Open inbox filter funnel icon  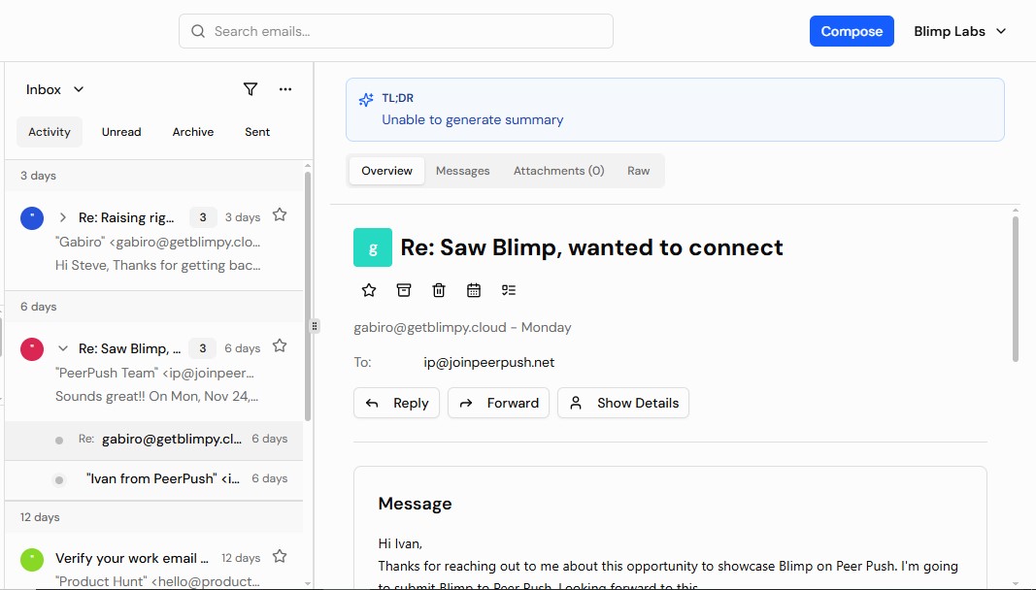click(x=250, y=88)
